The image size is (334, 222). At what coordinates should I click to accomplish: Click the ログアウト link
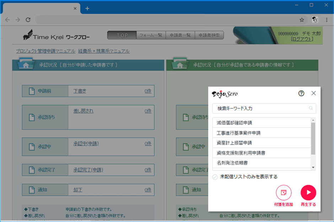pyautogui.click(x=302, y=39)
